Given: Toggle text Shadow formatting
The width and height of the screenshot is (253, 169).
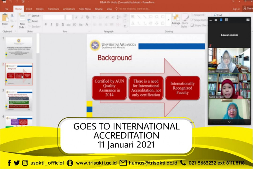Looking at the screenshot, I should pyautogui.click(x=63, y=24).
